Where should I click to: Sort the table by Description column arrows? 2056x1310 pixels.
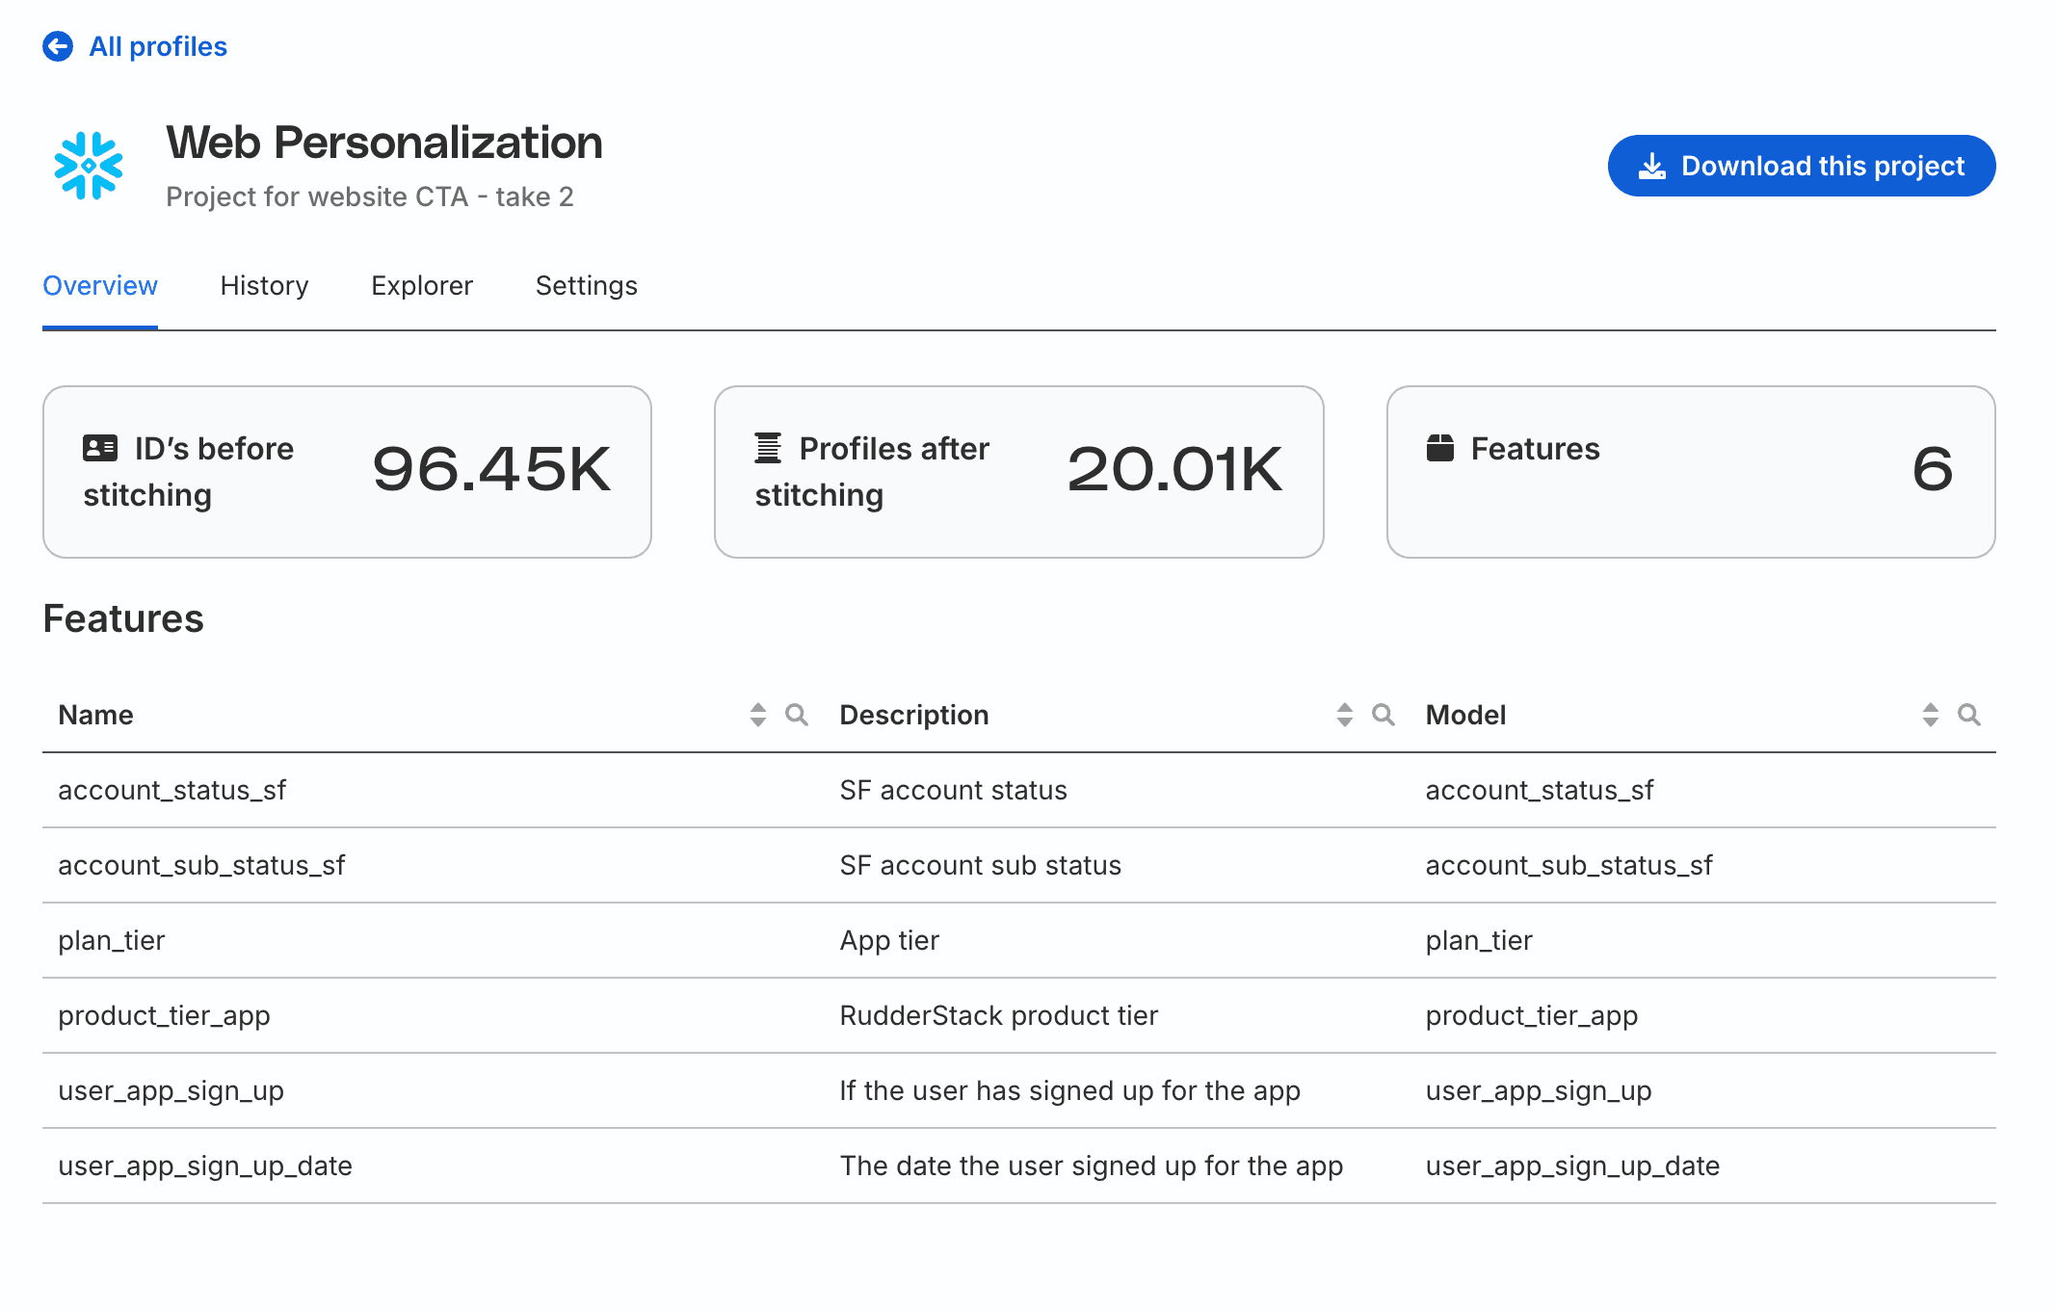tap(1345, 715)
